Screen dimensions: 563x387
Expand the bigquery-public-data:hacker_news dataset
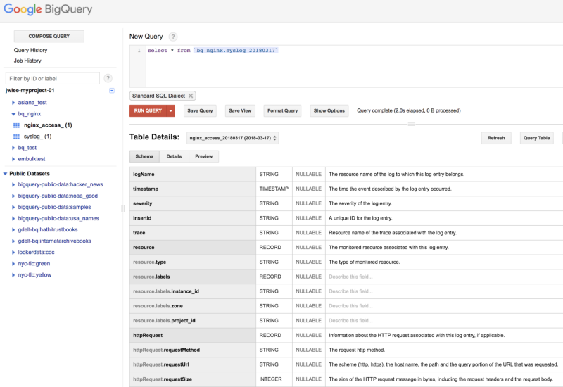point(13,184)
